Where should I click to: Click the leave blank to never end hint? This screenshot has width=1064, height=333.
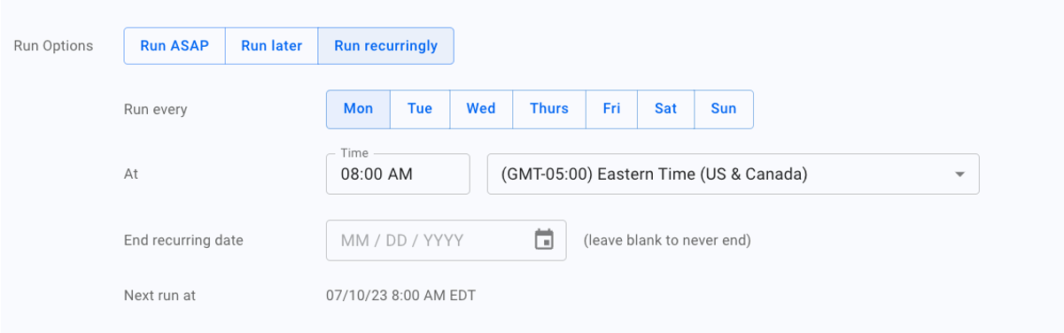pyautogui.click(x=667, y=240)
